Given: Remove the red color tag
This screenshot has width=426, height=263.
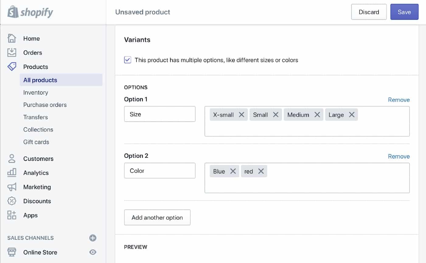Looking at the screenshot, I should point(260,171).
